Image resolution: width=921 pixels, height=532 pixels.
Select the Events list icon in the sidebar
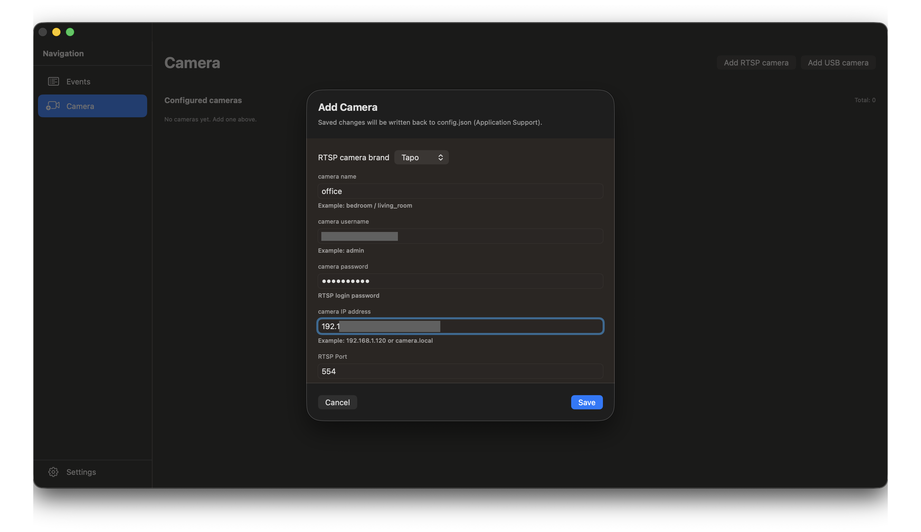pyautogui.click(x=53, y=81)
